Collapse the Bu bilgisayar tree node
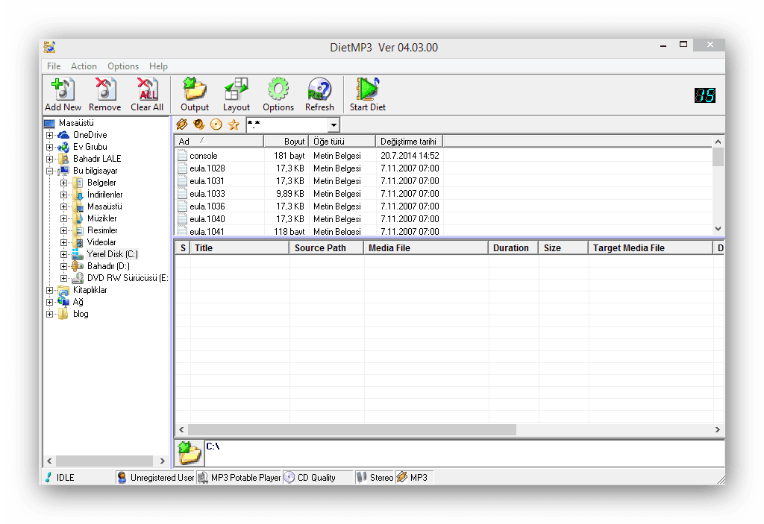 click(x=49, y=171)
